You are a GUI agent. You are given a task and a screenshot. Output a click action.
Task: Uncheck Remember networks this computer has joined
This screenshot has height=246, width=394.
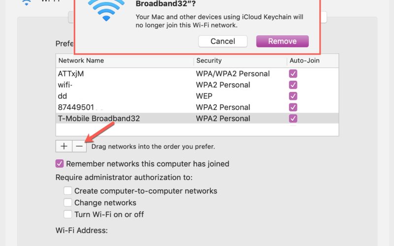point(60,164)
